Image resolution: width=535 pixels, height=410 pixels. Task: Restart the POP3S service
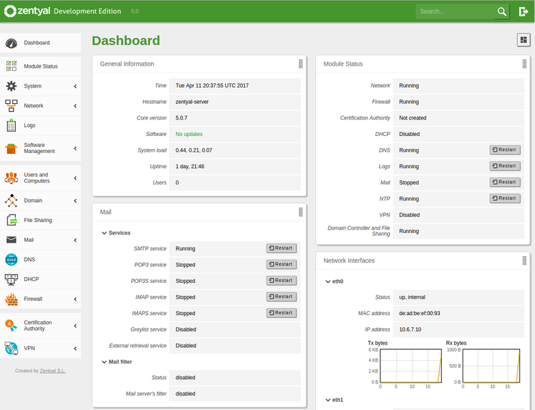tap(281, 280)
